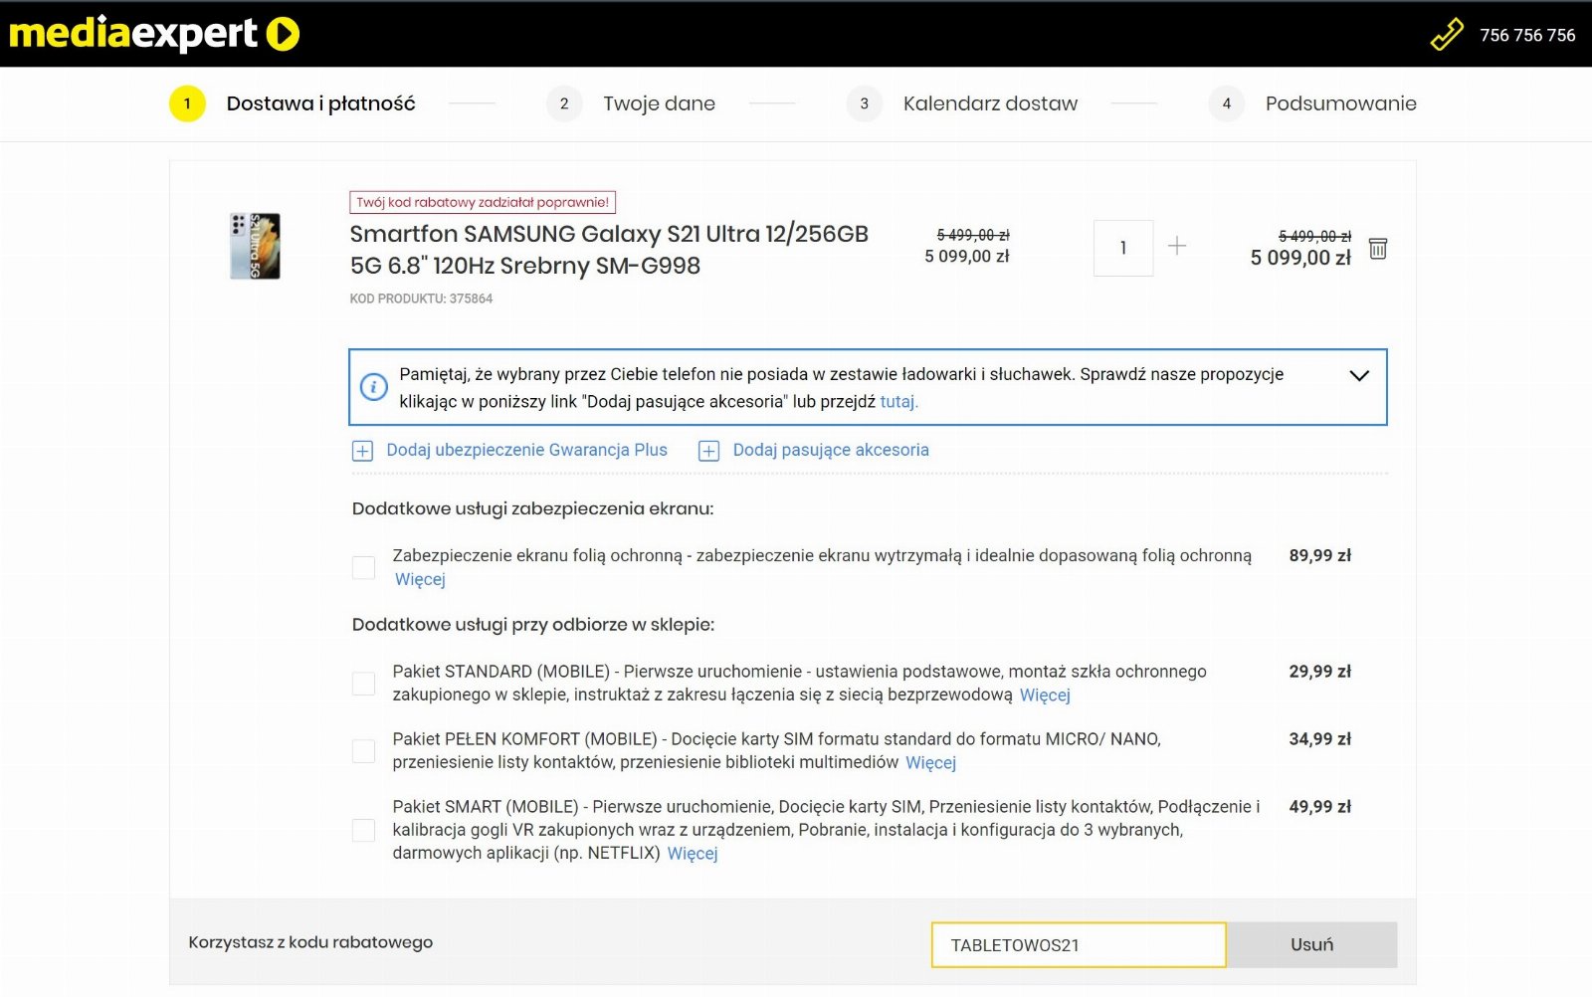The height and width of the screenshot is (997, 1592).
Task: Check Pakiet PEŁEN KOMFORT (MOBILE) checkbox
Action: tap(364, 750)
